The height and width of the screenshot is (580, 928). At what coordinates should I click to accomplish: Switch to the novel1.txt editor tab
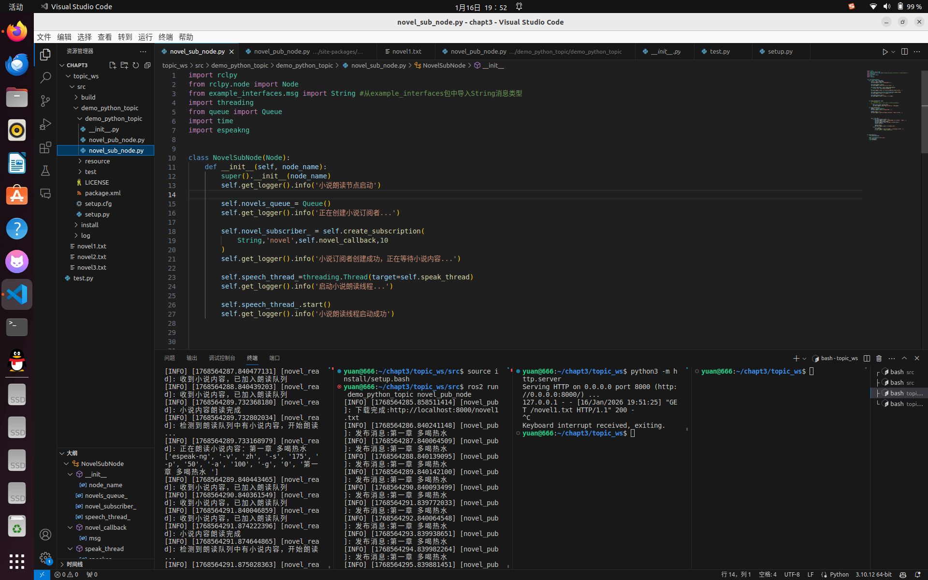point(406,51)
